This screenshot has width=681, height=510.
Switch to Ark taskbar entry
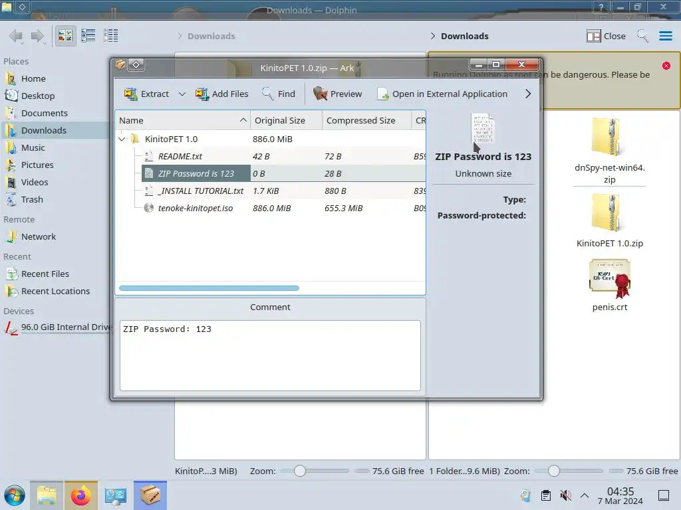click(150, 495)
